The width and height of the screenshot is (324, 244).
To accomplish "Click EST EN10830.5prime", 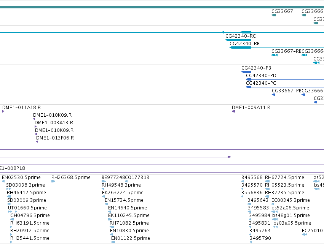I will [129, 231].
